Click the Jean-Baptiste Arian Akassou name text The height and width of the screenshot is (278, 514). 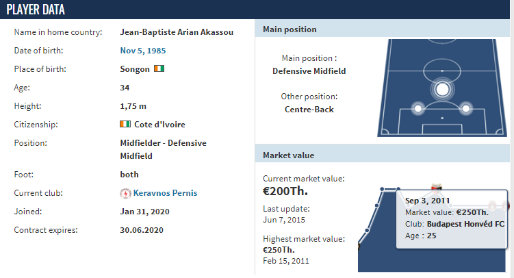click(177, 32)
